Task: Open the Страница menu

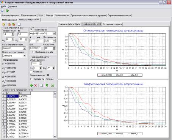Action: click(x=13, y=6)
